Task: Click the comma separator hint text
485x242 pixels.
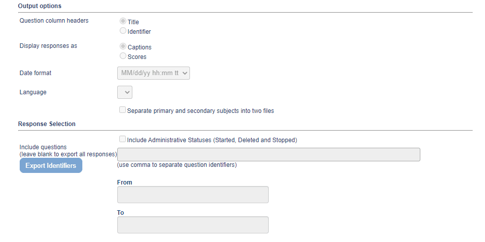Action: click(x=177, y=165)
